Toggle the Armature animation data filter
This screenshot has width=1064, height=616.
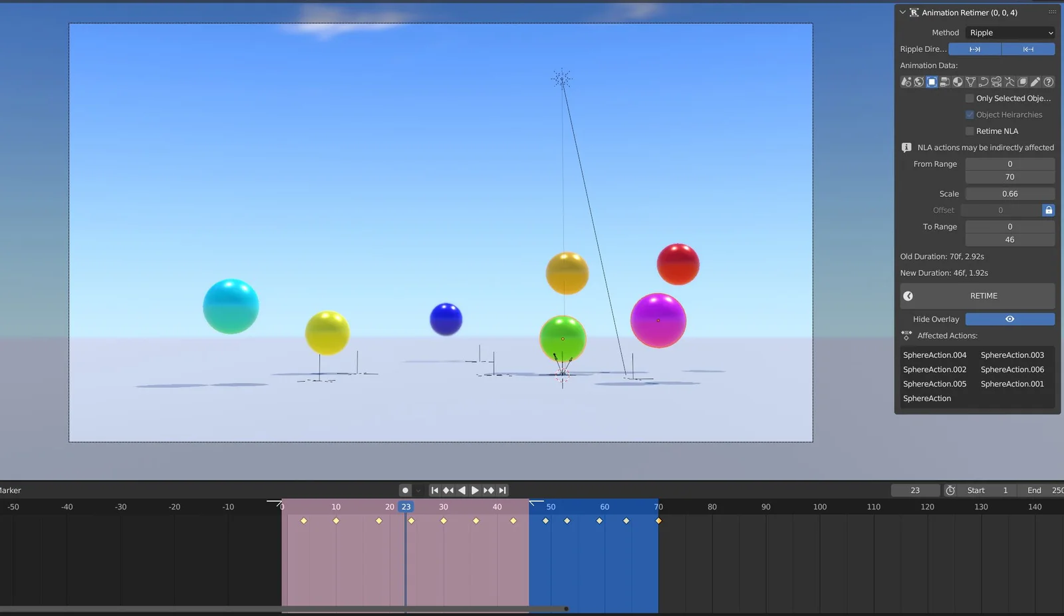(x=1009, y=81)
